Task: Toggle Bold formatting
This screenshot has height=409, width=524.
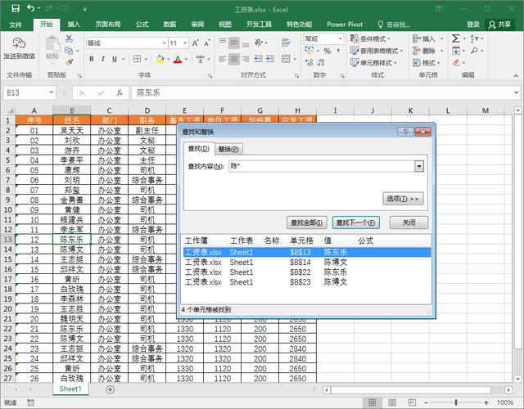Action: coord(92,59)
